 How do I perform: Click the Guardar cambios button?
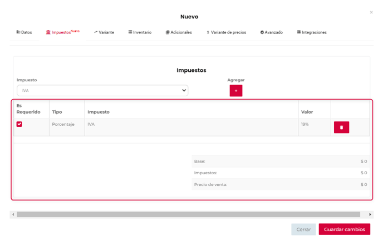tap(344, 229)
